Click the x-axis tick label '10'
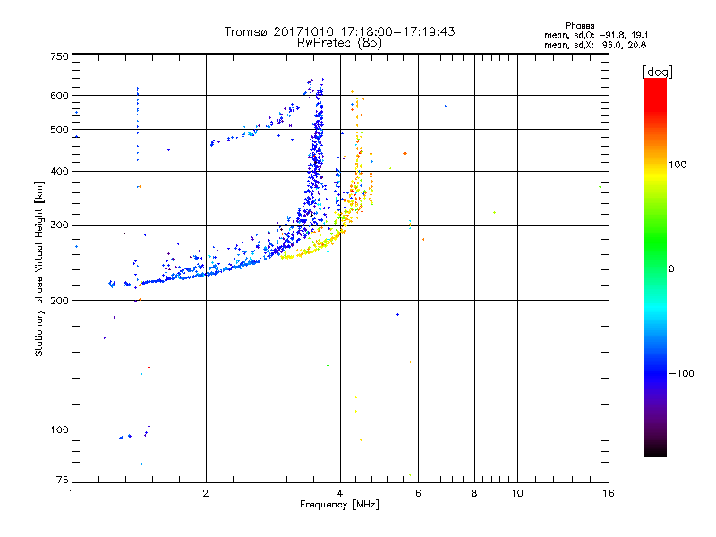The width and height of the screenshot is (716, 537). [517, 493]
